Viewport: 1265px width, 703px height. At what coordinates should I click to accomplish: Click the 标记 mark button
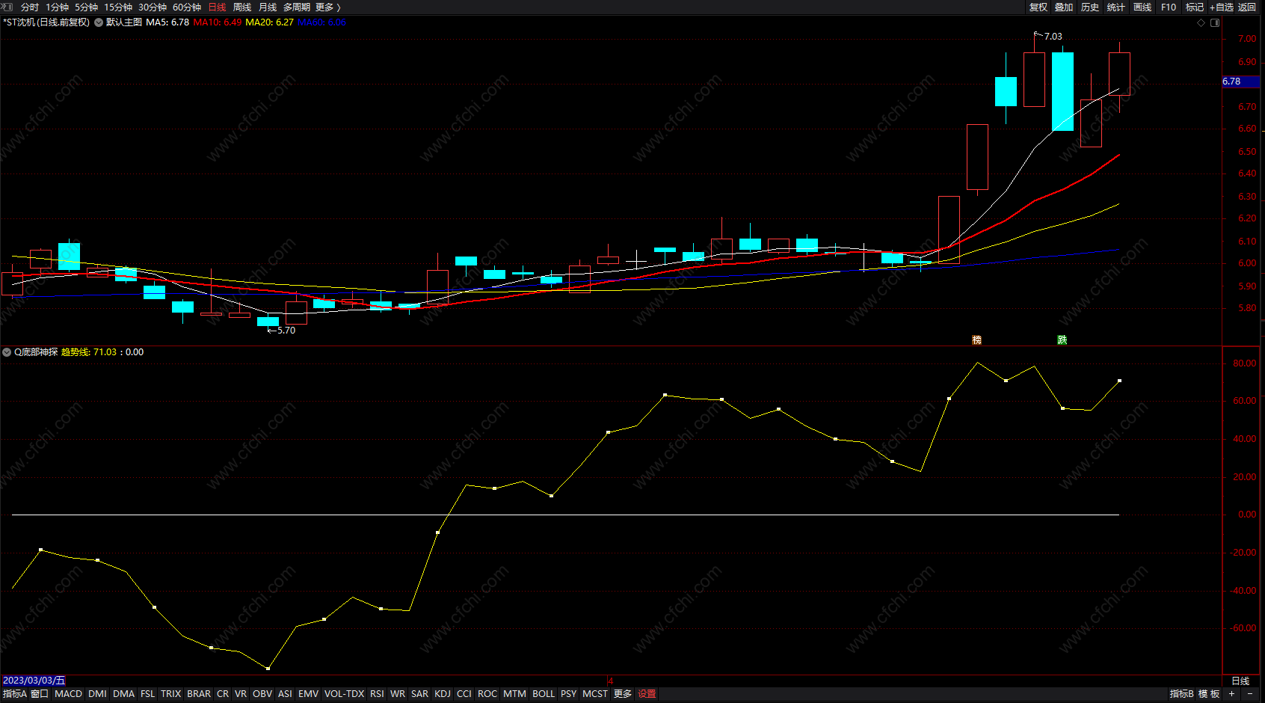[1195, 7]
